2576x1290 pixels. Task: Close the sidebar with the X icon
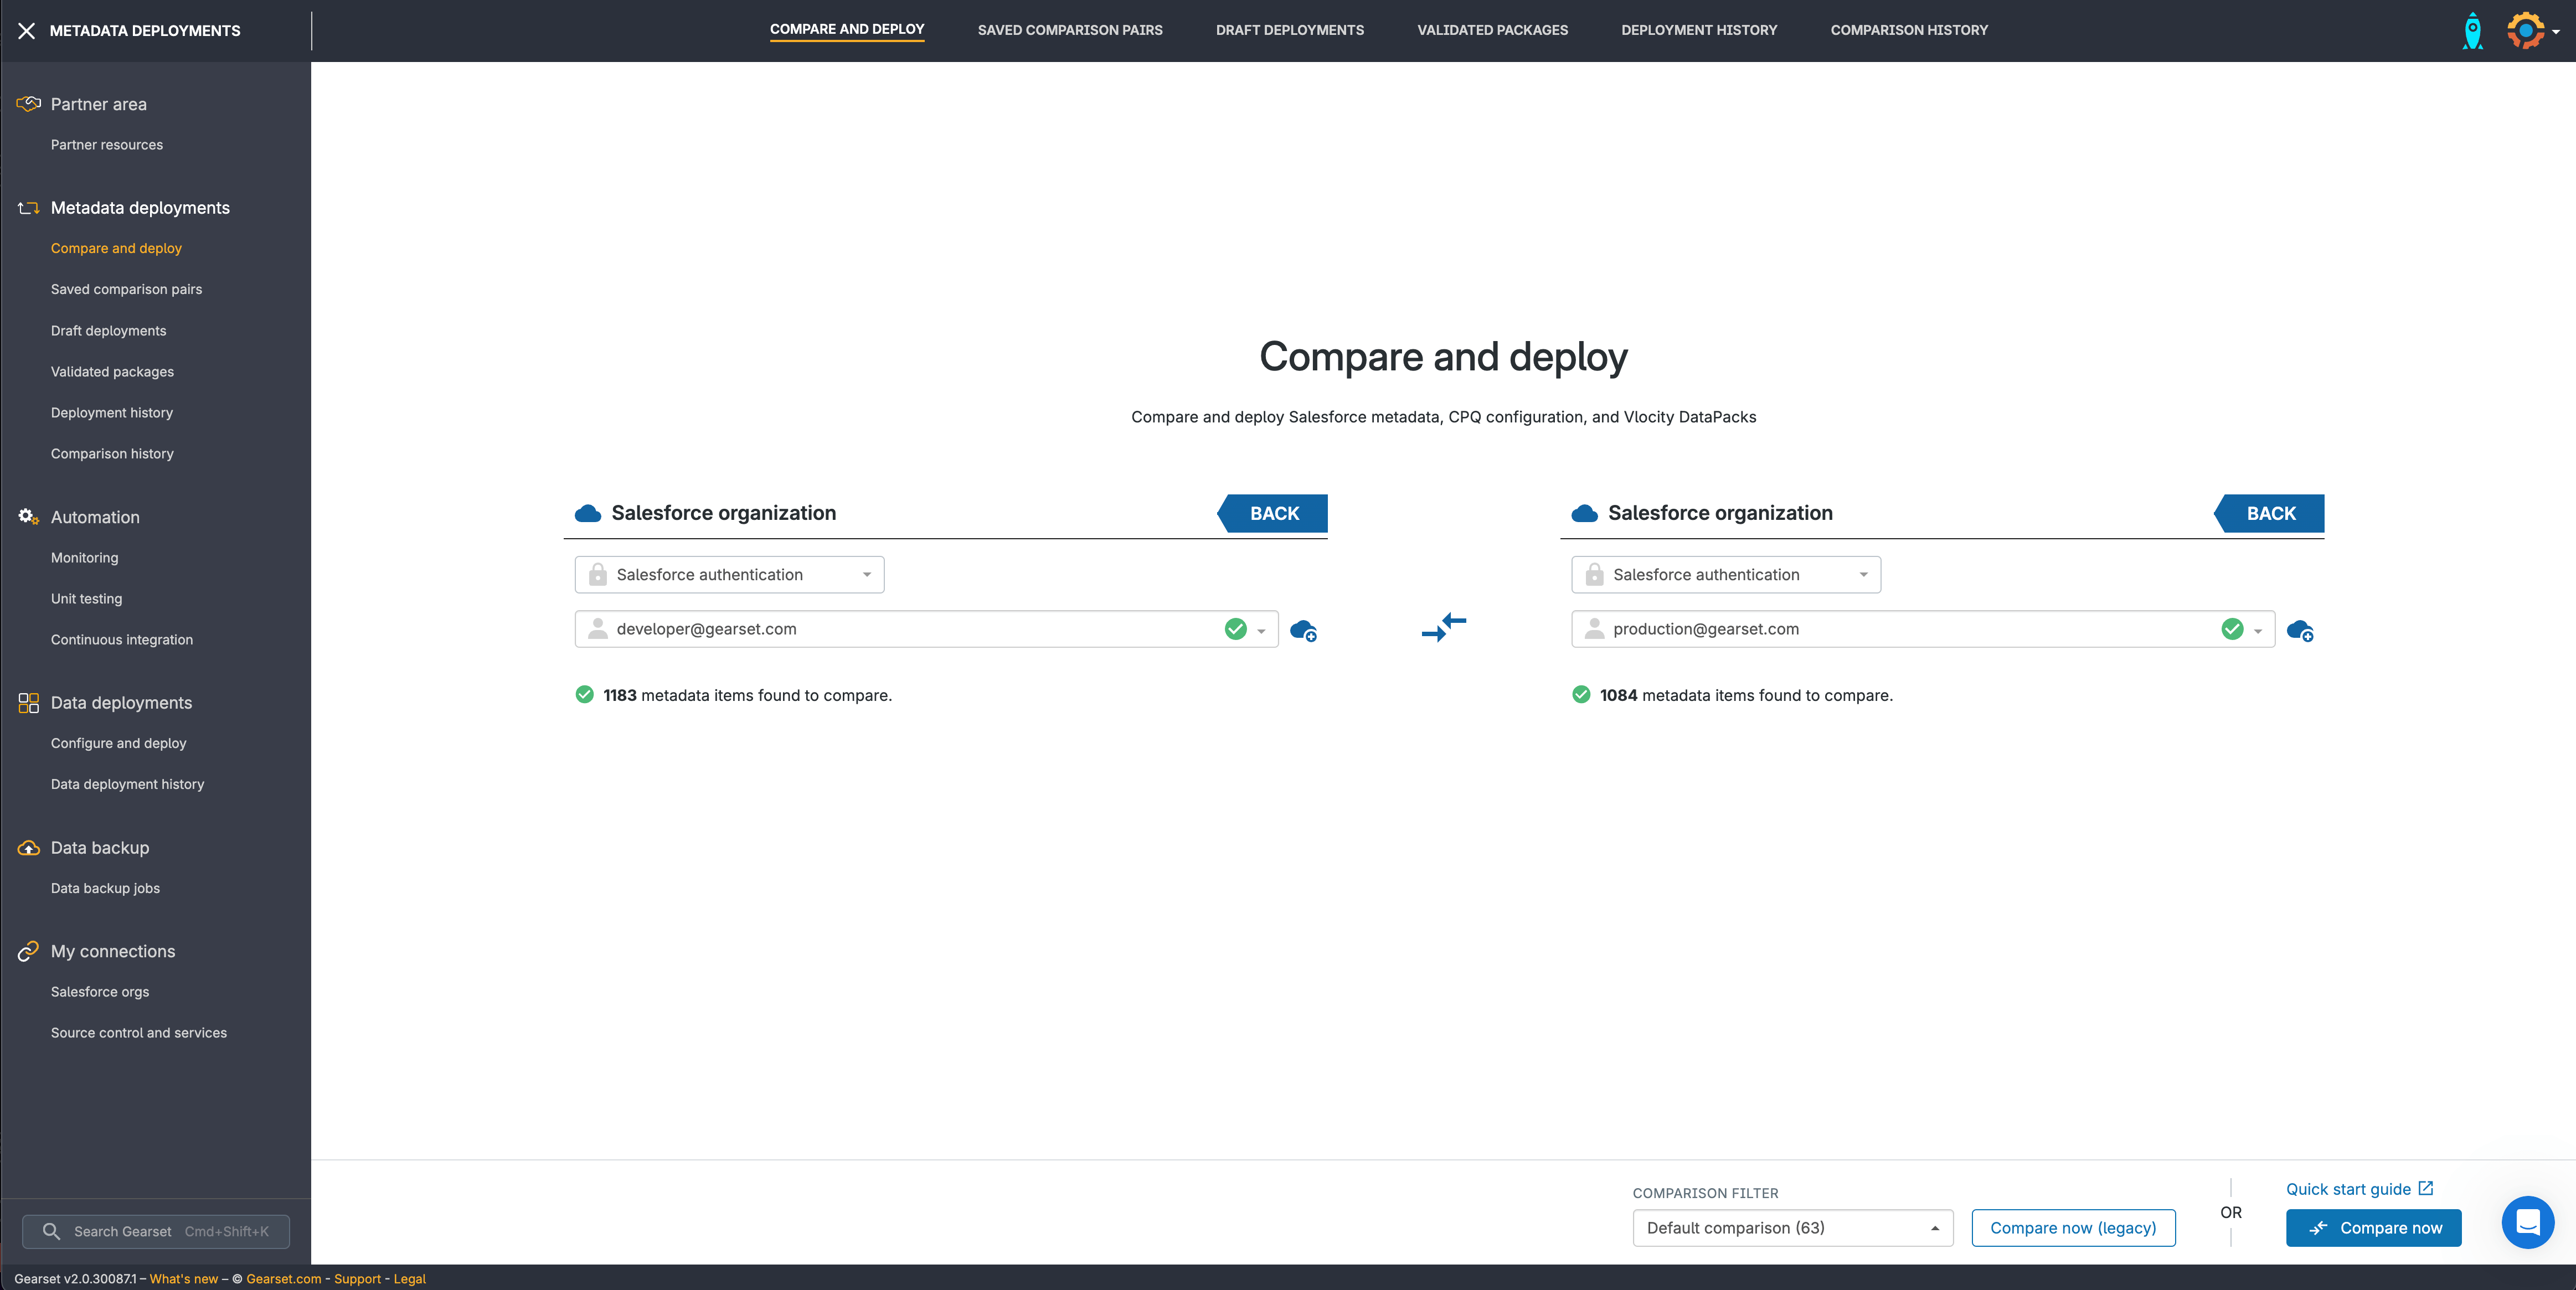pyautogui.click(x=27, y=31)
